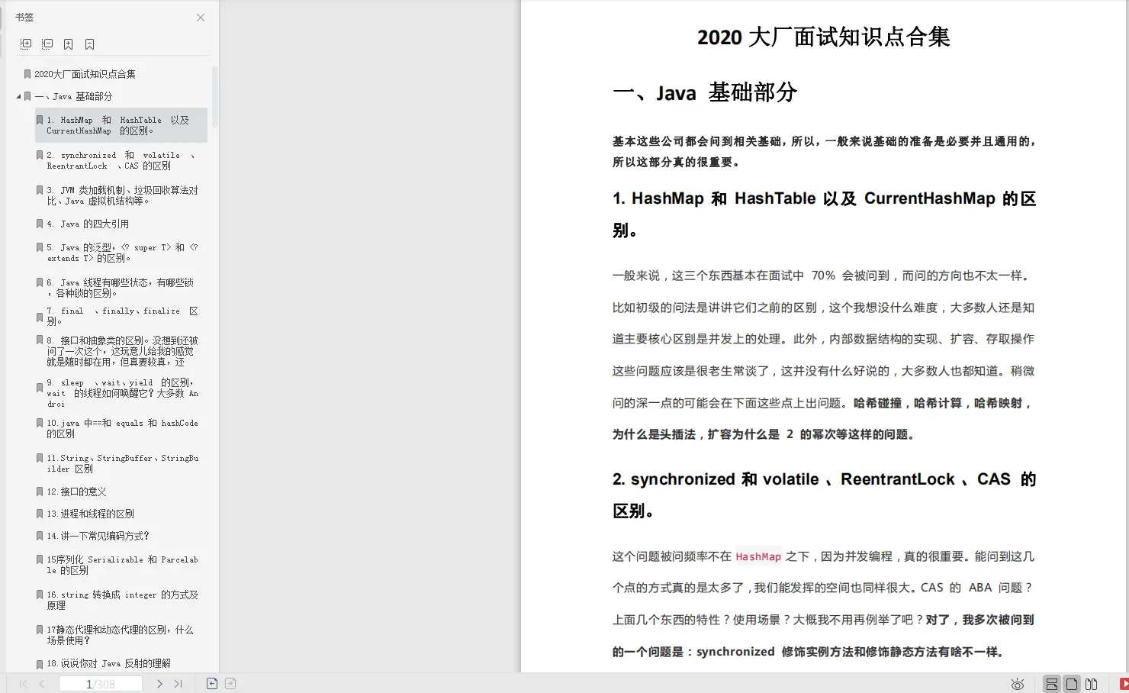
Task: Close the 书签 bookmarks panel
Action: point(201,18)
